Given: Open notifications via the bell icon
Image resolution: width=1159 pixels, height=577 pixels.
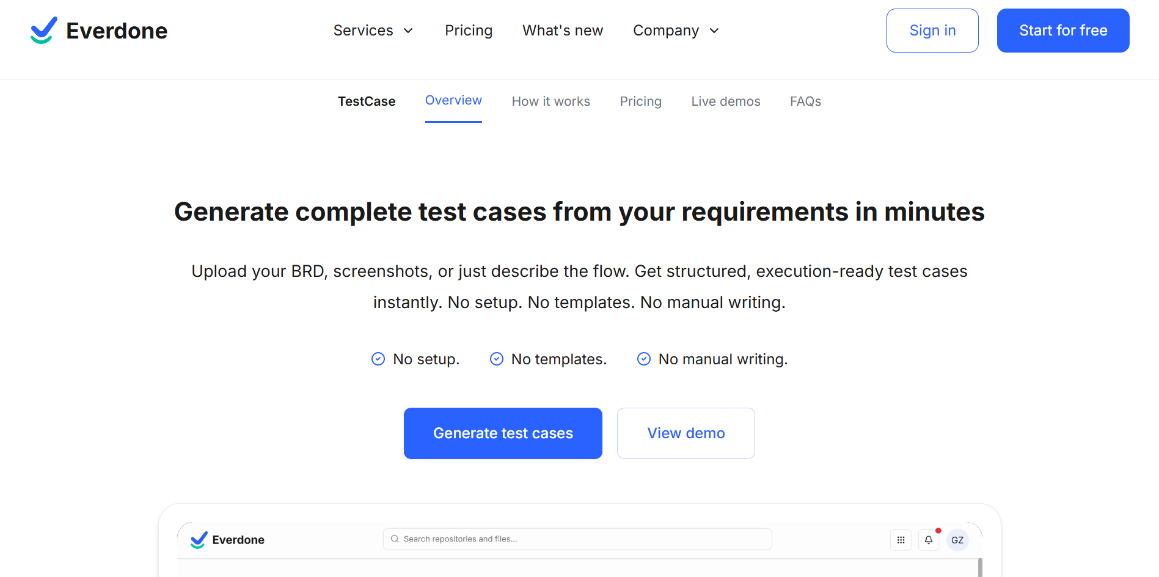Looking at the screenshot, I should [x=928, y=540].
